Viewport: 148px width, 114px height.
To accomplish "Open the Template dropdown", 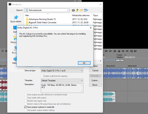I will click(x=62, y=81).
